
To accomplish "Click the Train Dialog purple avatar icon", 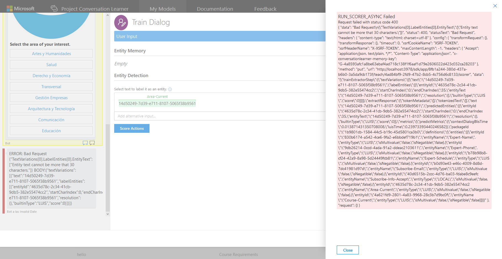I will click(x=121, y=23).
